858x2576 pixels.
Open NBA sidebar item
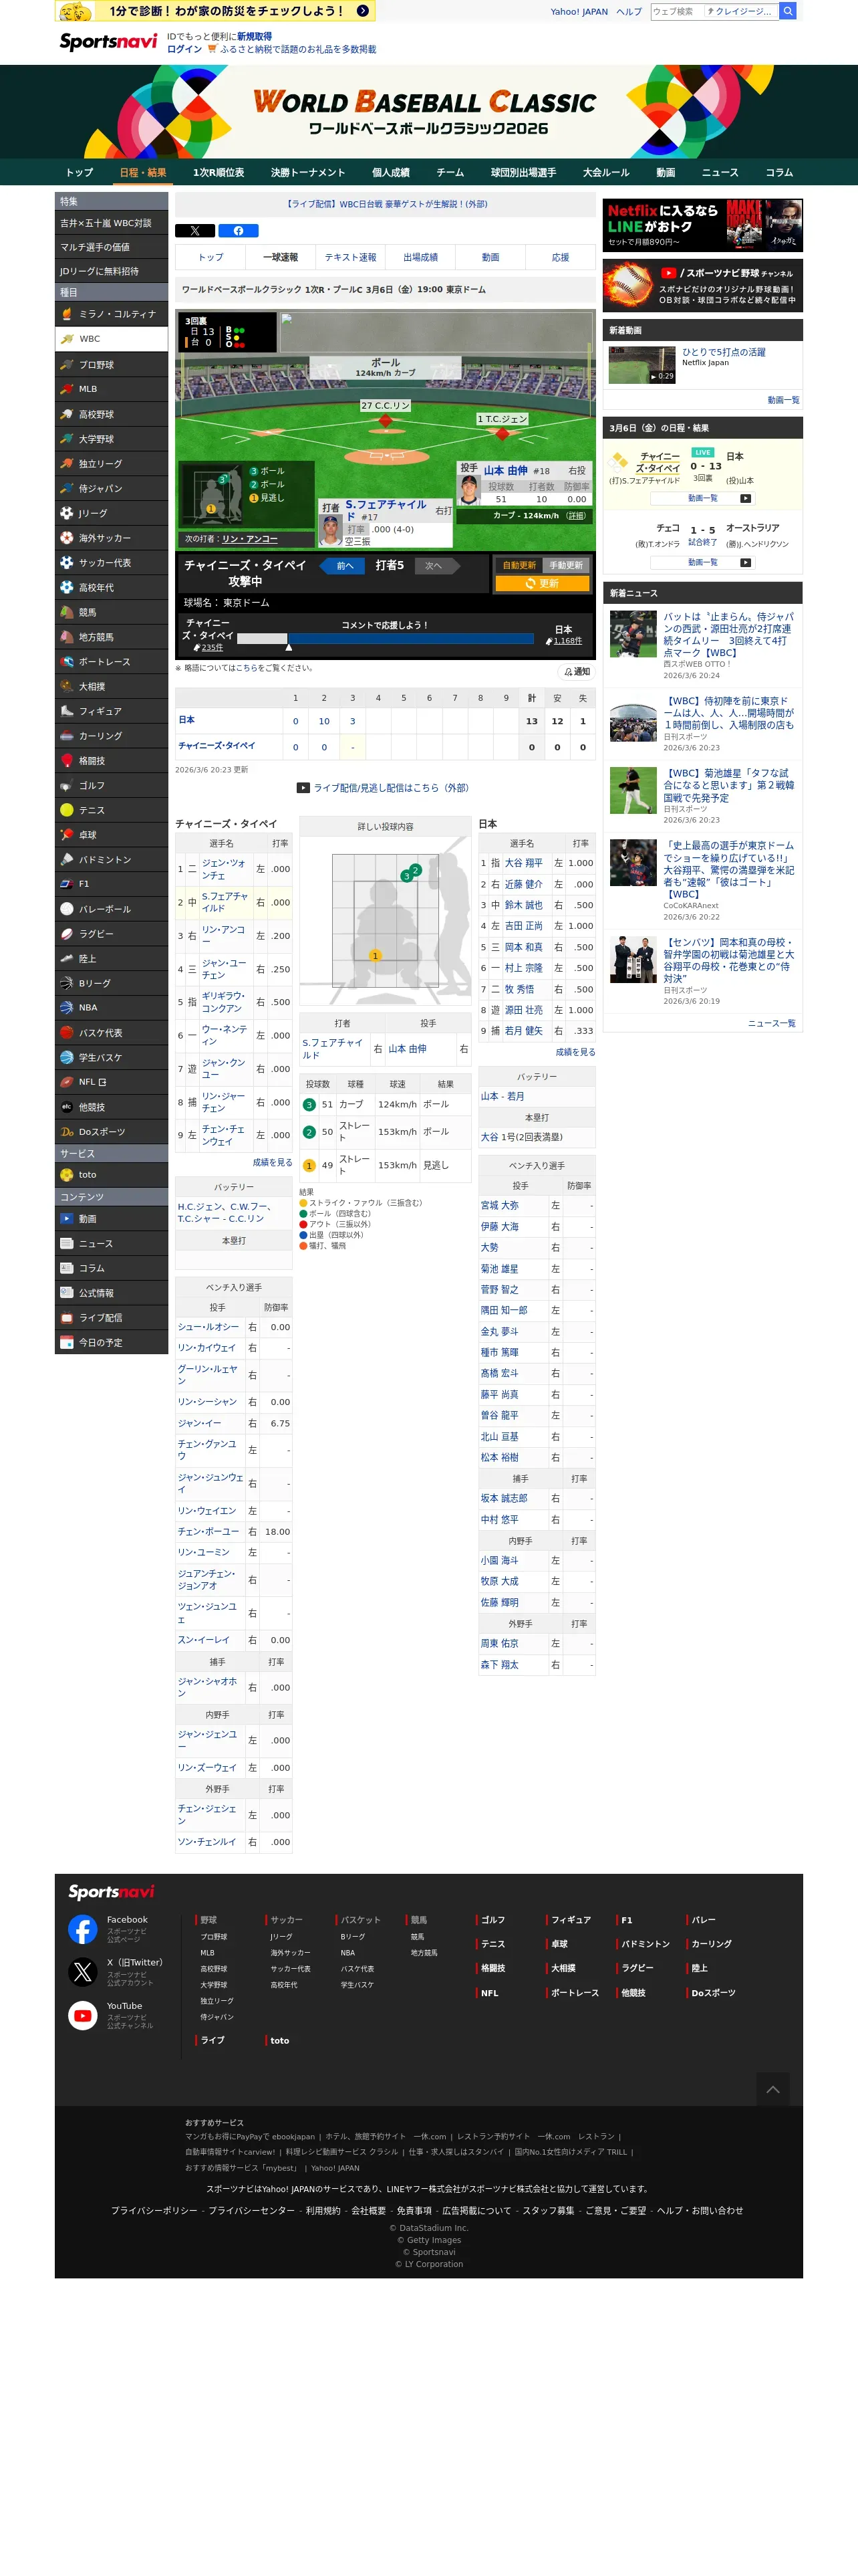click(111, 1008)
